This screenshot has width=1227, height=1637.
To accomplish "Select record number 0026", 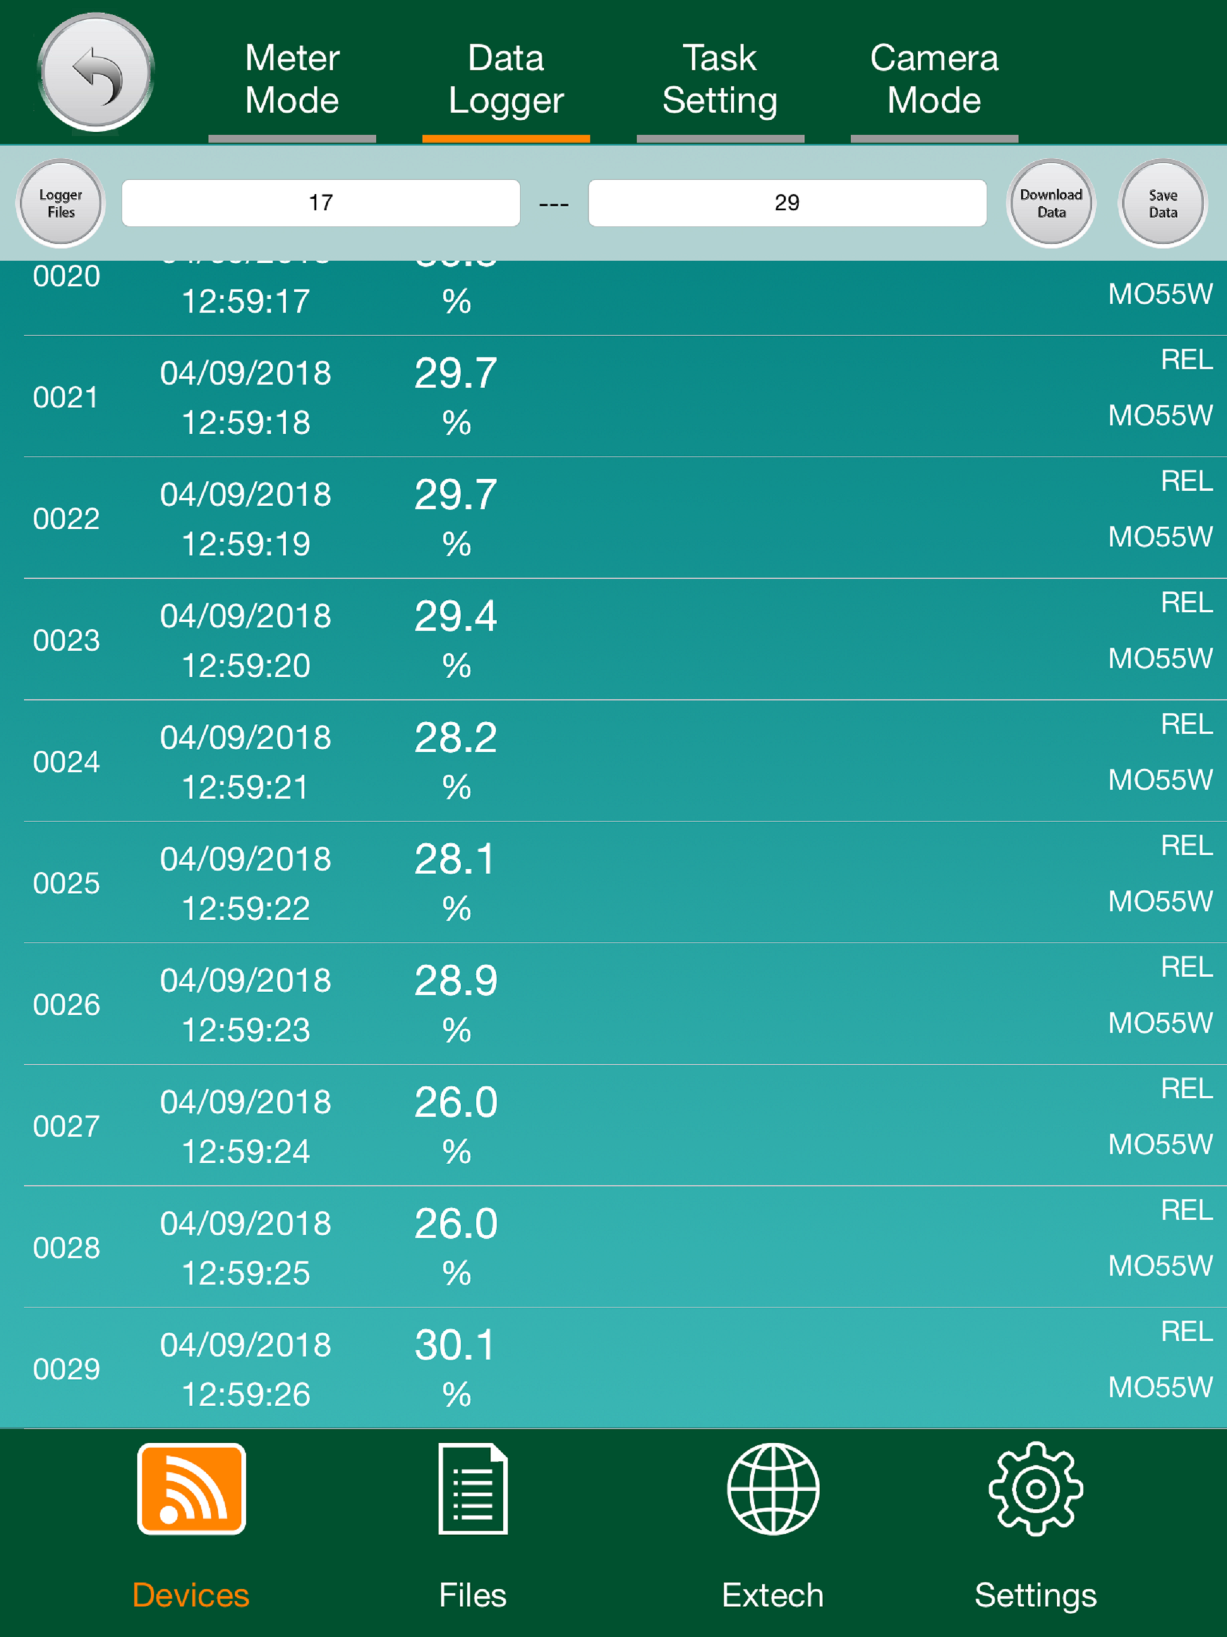I will pos(66,1004).
